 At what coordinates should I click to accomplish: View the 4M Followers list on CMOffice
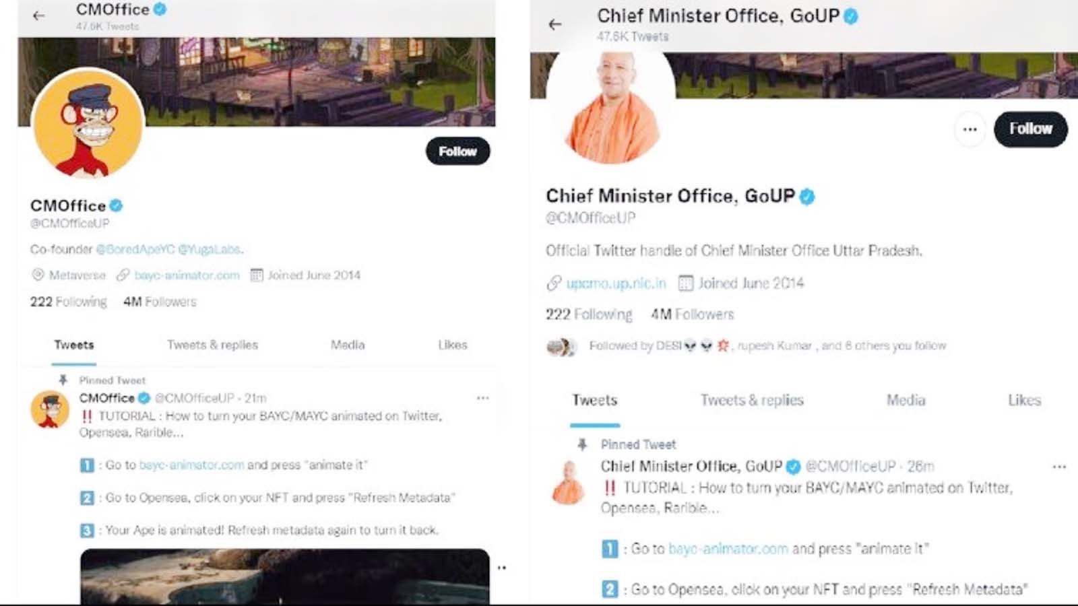[160, 302]
